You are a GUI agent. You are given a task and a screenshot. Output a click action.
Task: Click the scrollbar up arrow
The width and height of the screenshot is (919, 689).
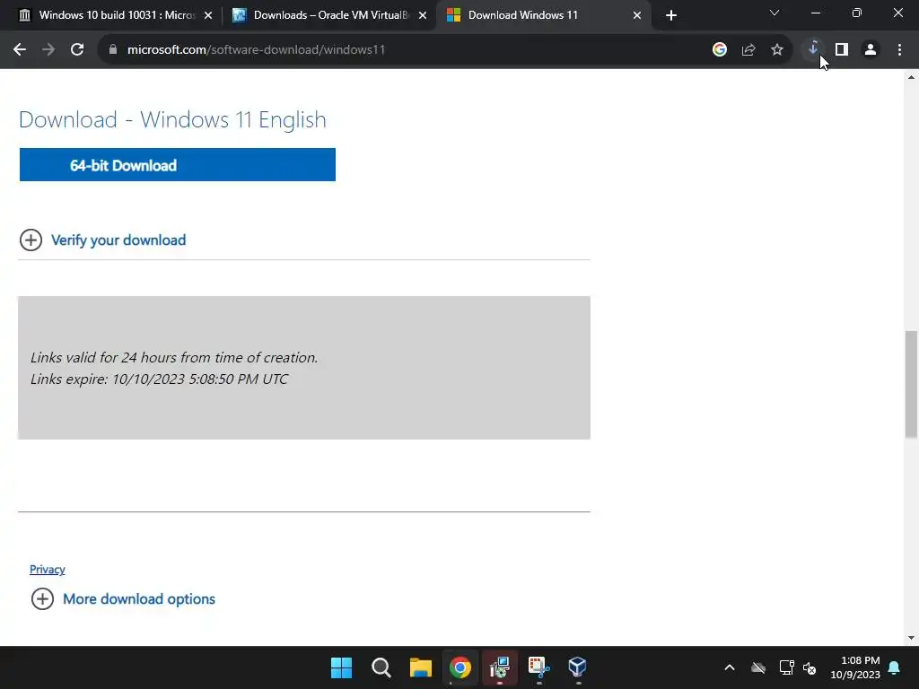pyautogui.click(x=911, y=77)
